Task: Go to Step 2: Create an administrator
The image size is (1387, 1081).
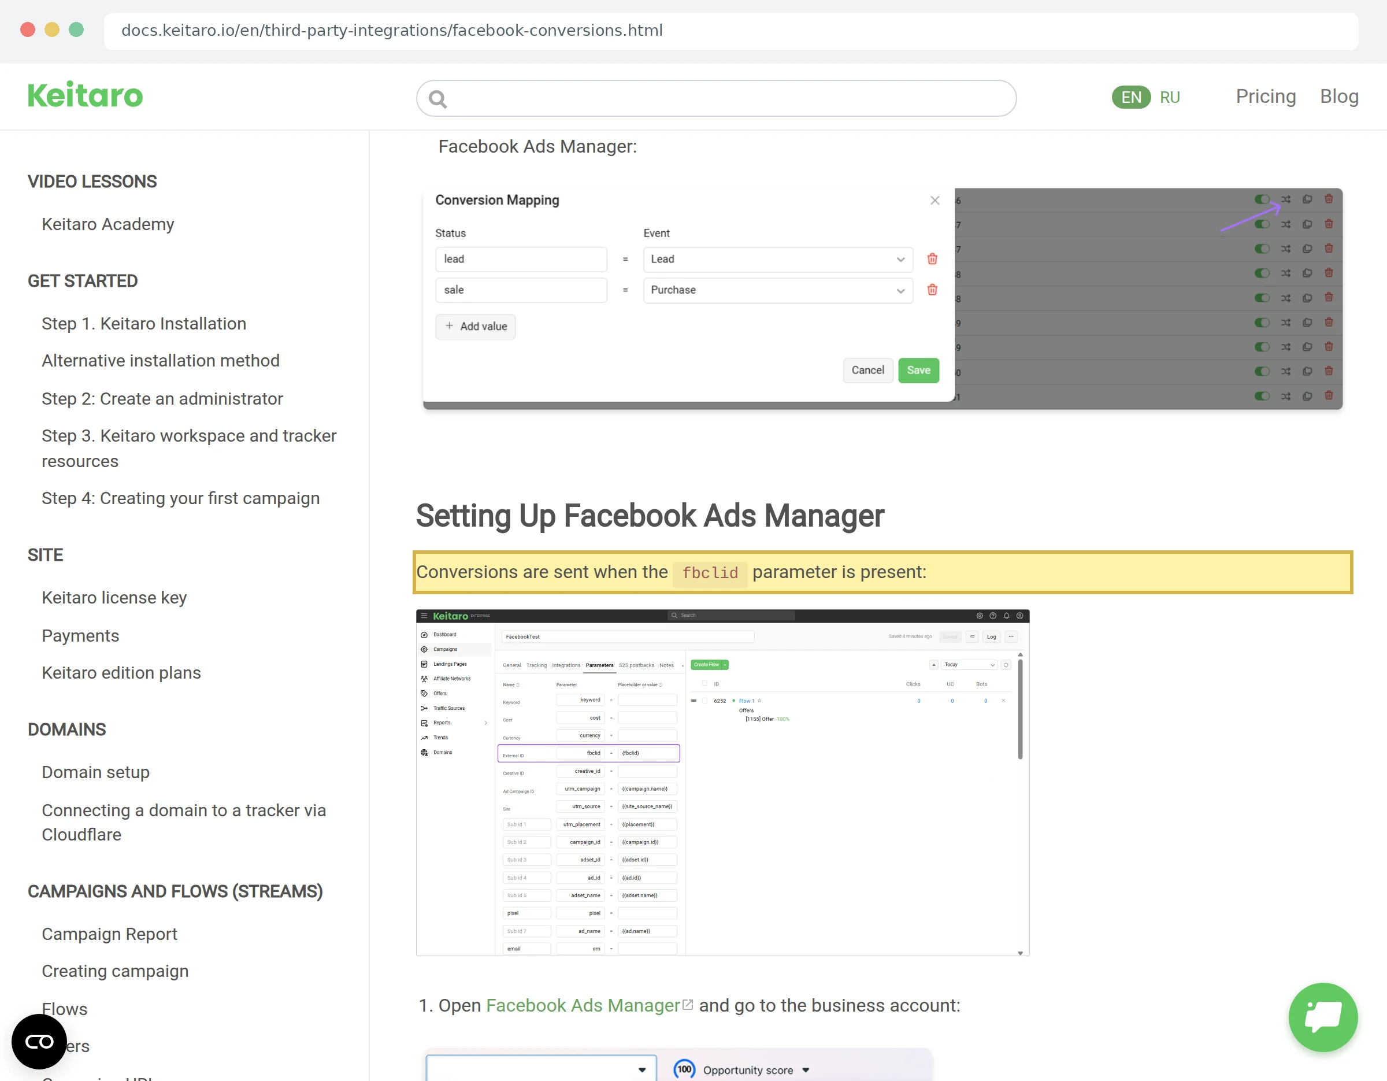Action: 162,399
